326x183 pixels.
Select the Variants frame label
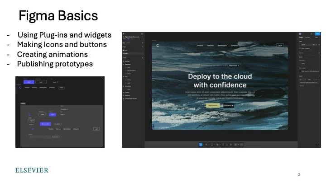point(23,103)
